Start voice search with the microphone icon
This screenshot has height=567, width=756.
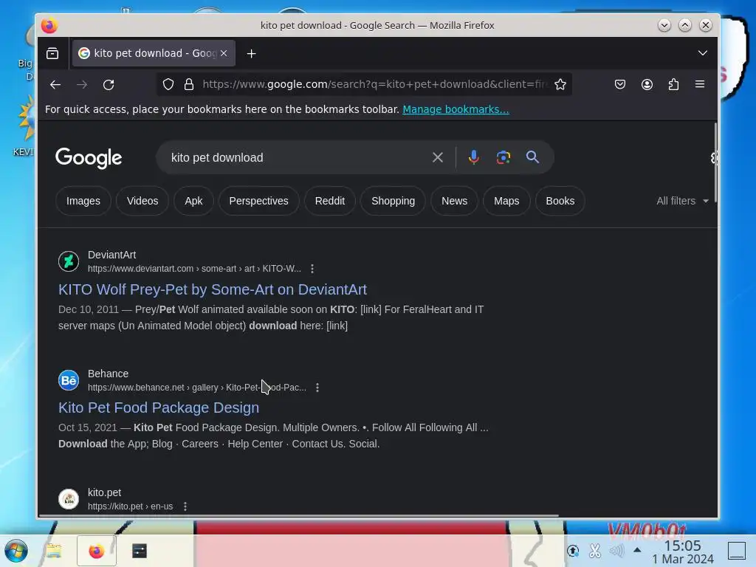(473, 157)
